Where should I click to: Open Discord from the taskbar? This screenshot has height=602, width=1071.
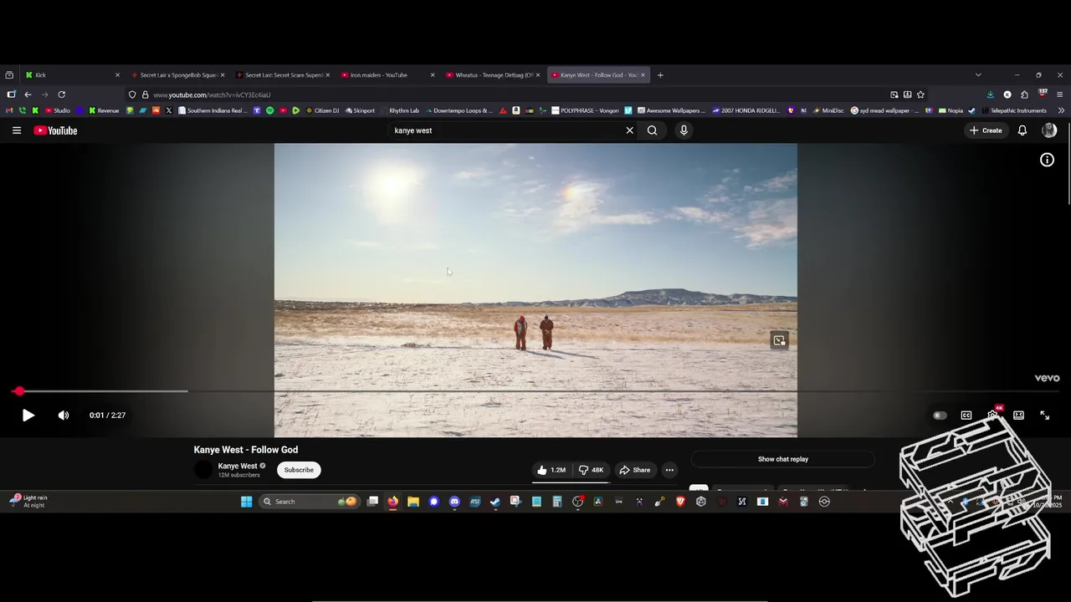pyautogui.click(x=454, y=502)
